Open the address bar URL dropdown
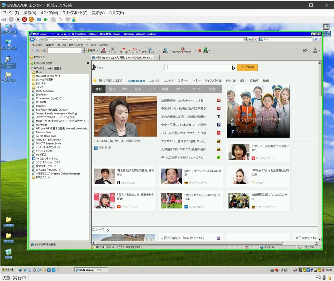Screen dimensions: 334x281 pyautogui.click(x=245, y=39)
